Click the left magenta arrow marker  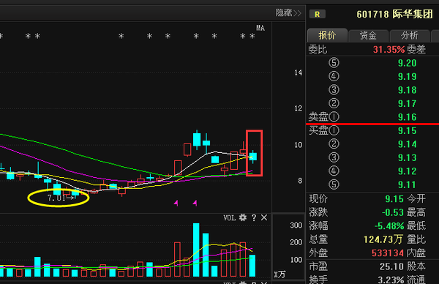pyautogui.click(x=176, y=203)
